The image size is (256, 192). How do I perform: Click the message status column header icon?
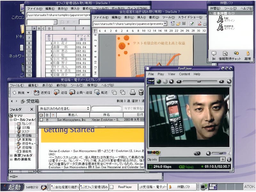[41, 115]
